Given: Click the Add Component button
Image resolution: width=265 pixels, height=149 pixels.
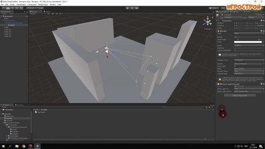Looking at the screenshot, I should [240, 96].
